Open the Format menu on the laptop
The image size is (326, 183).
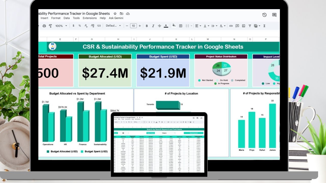click(x=56, y=18)
